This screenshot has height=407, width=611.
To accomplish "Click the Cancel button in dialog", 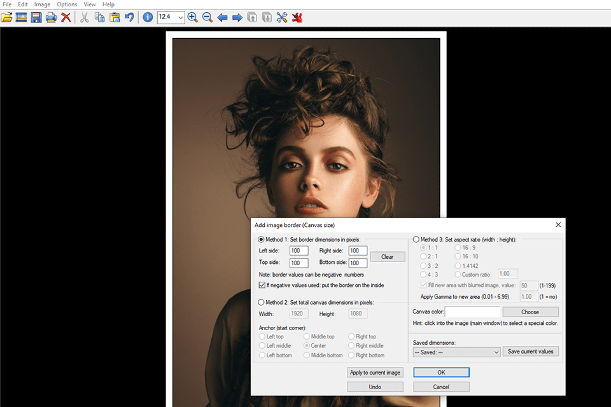I will pyautogui.click(x=441, y=387).
